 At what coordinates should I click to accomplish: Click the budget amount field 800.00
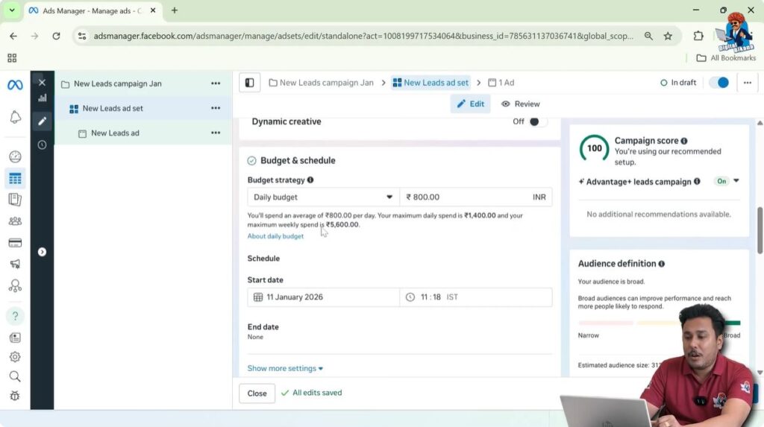(x=476, y=197)
